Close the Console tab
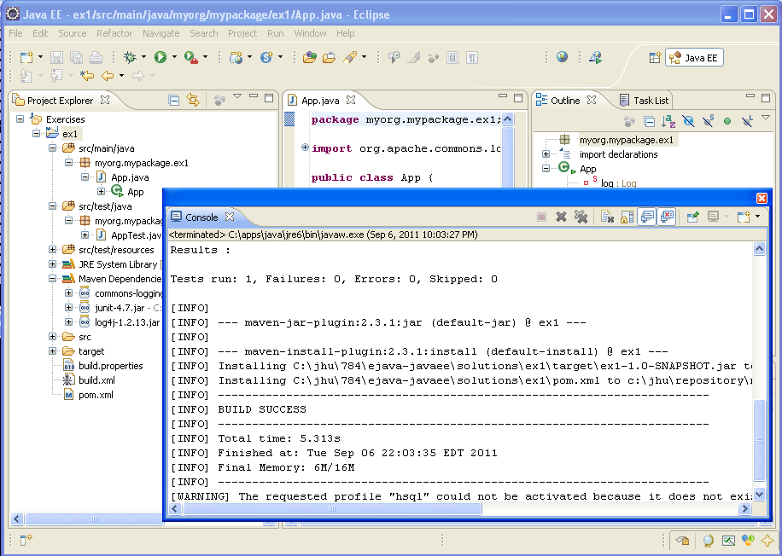782x556 pixels. [x=230, y=217]
